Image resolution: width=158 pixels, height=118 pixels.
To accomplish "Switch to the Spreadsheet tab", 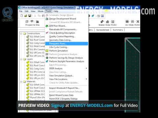I will point(103,30).
